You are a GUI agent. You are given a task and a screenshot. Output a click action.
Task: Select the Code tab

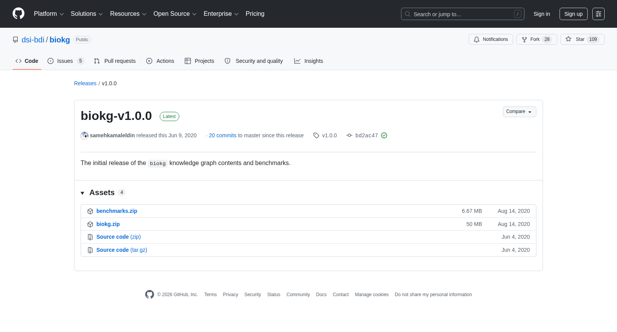click(27, 61)
